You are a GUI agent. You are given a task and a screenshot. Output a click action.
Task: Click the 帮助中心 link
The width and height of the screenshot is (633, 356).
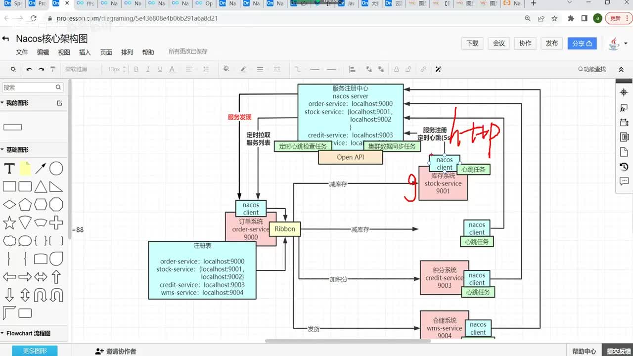[584, 351]
